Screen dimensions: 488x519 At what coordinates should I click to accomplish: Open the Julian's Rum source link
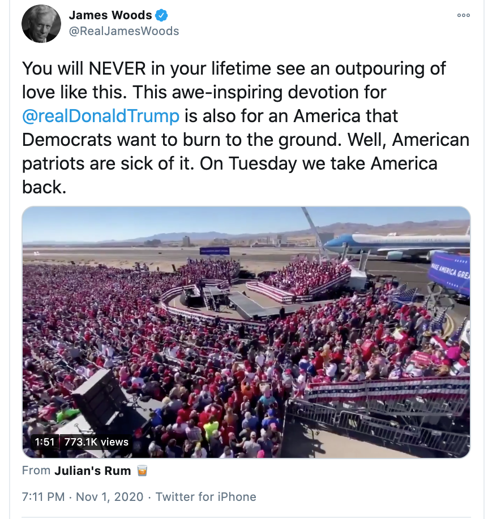[93, 470]
